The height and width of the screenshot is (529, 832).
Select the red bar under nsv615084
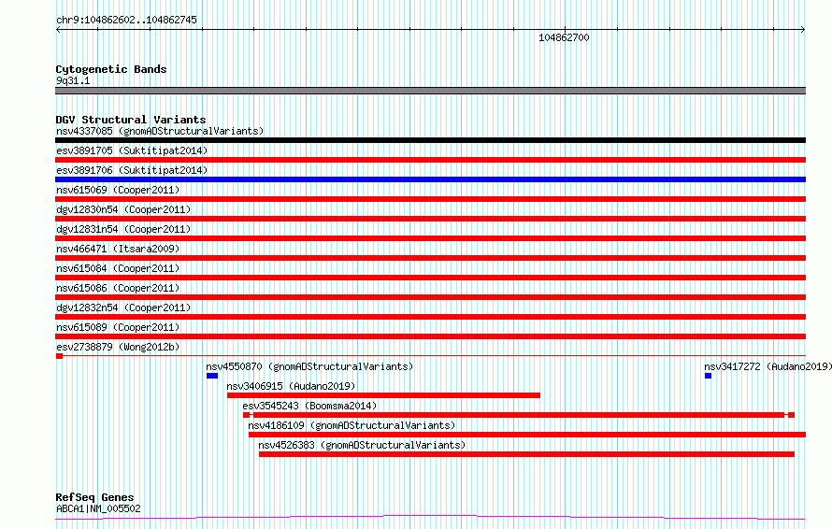point(430,278)
